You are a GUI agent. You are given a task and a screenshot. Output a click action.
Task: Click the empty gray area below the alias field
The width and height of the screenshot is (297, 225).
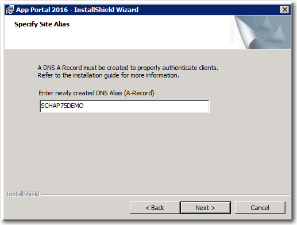148,151
